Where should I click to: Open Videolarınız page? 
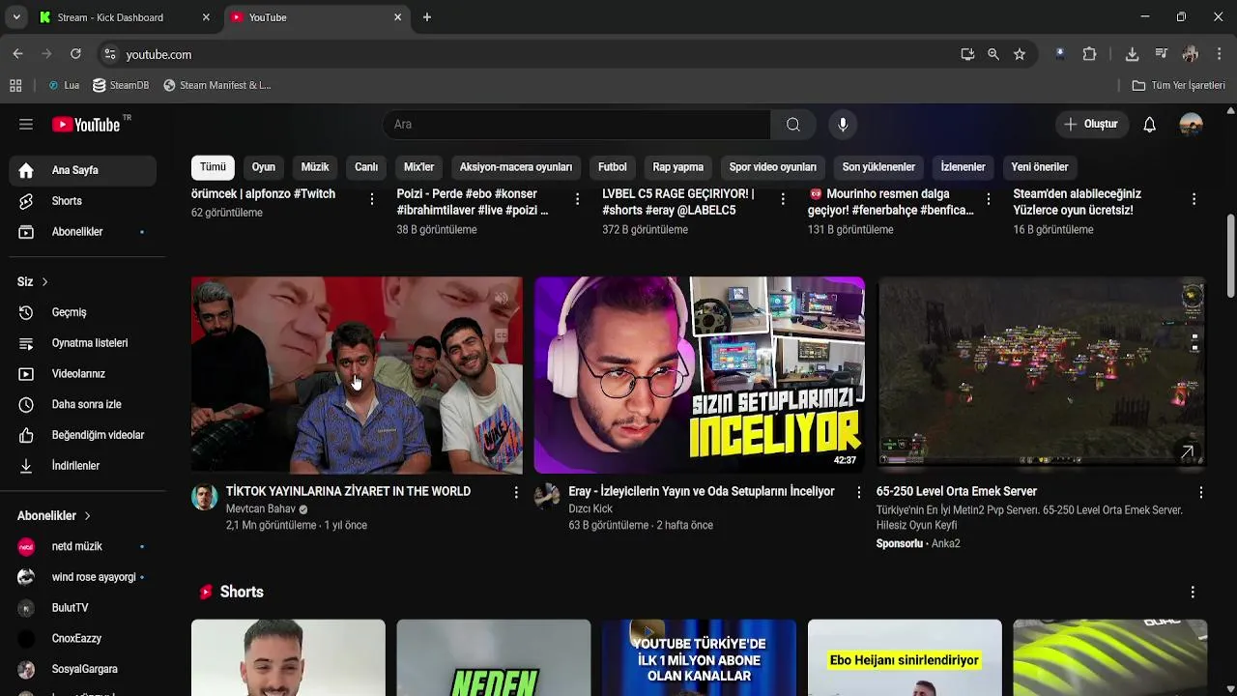(x=83, y=374)
